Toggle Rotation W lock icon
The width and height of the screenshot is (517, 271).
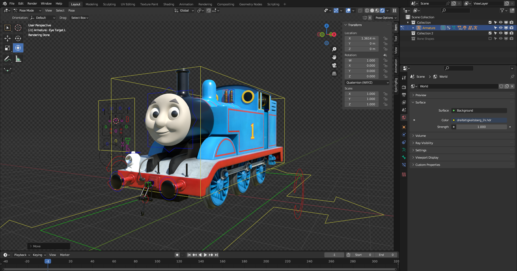[x=385, y=60]
